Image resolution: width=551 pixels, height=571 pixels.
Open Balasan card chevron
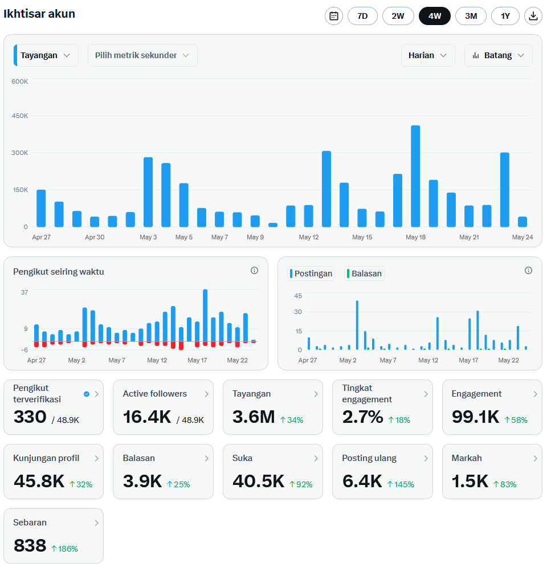click(206, 459)
